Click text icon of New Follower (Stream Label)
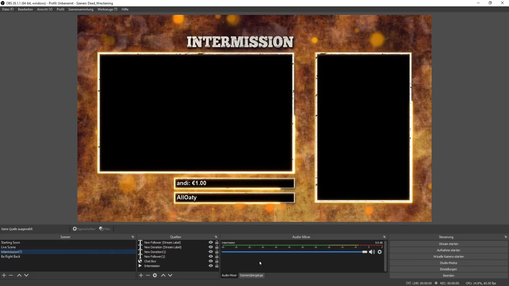The height and width of the screenshot is (286, 509). (140, 243)
